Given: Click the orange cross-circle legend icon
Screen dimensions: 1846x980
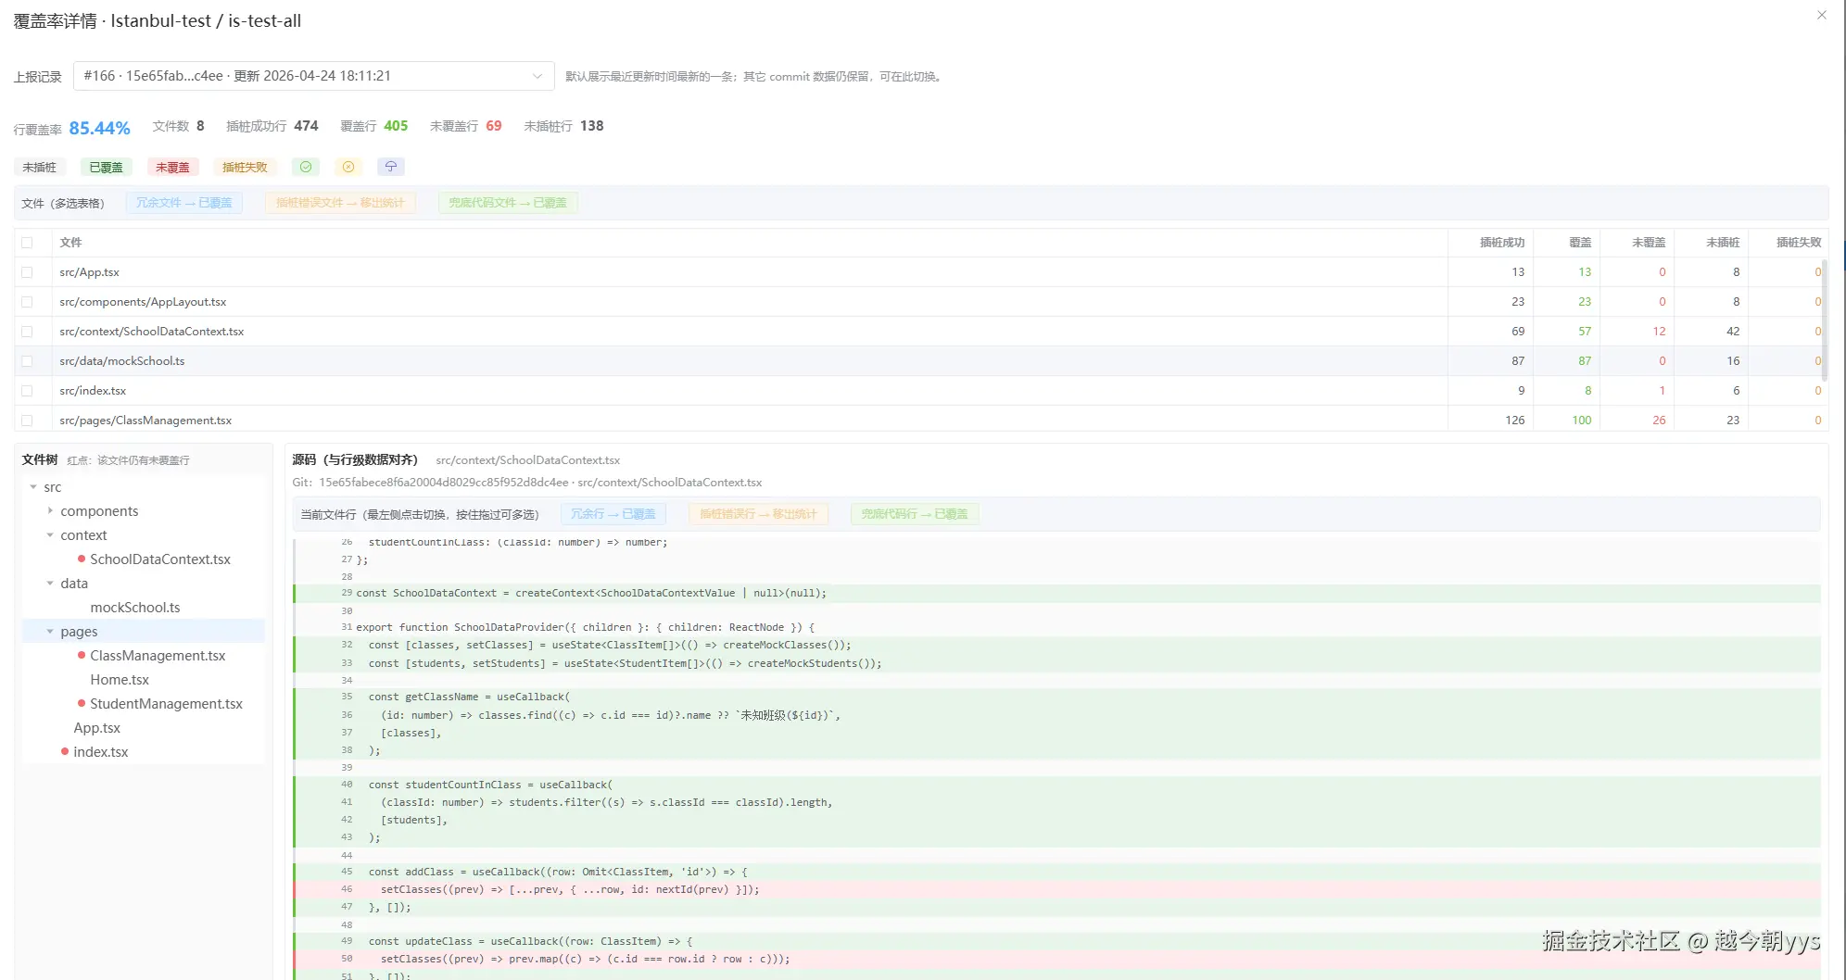Looking at the screenshot, I should [348, 167].
